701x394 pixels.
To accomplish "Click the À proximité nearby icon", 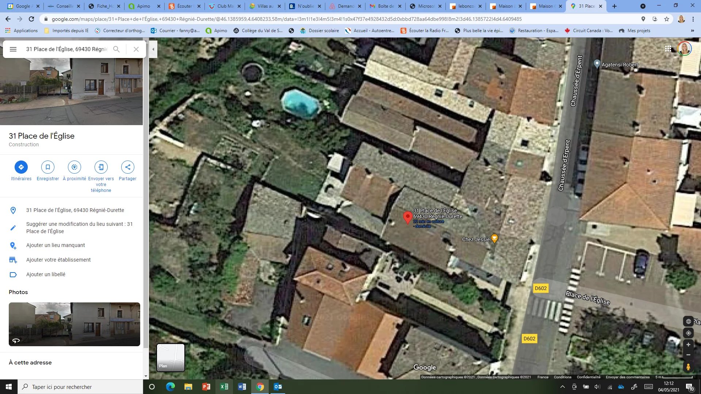I will tap(74, 167).
